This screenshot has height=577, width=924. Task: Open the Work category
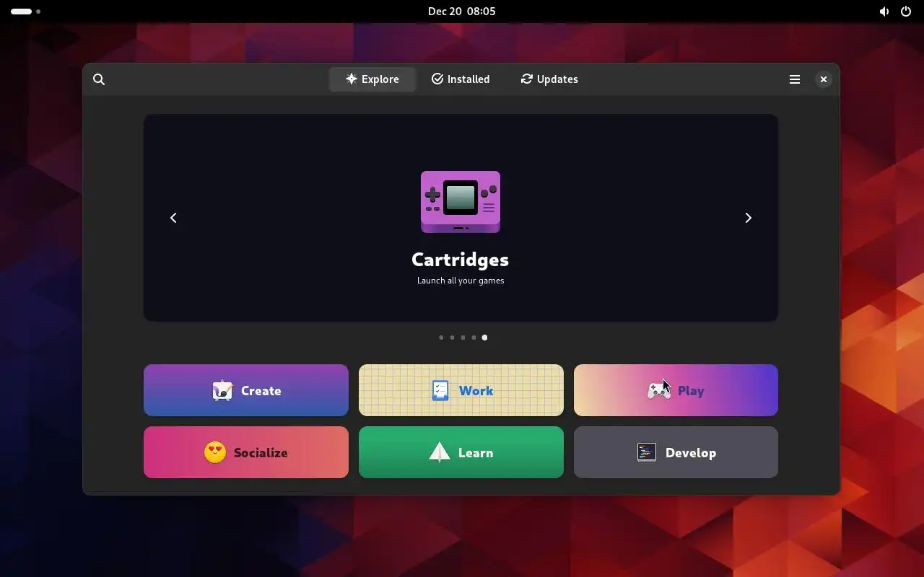pos(461,390)
